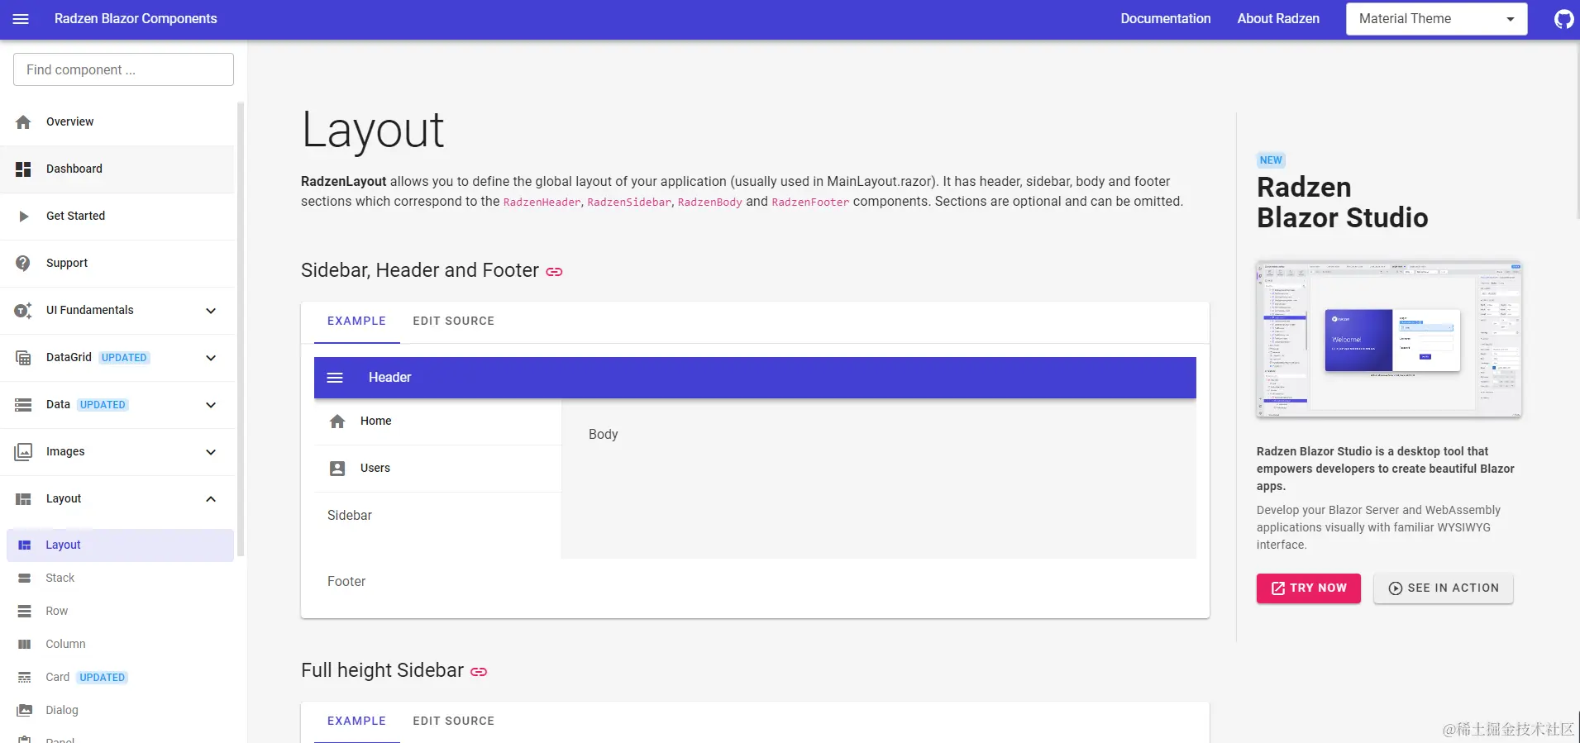Click the Images gallery icon
The width and height of the screenshot is (1580, 743).
point(23,452)
